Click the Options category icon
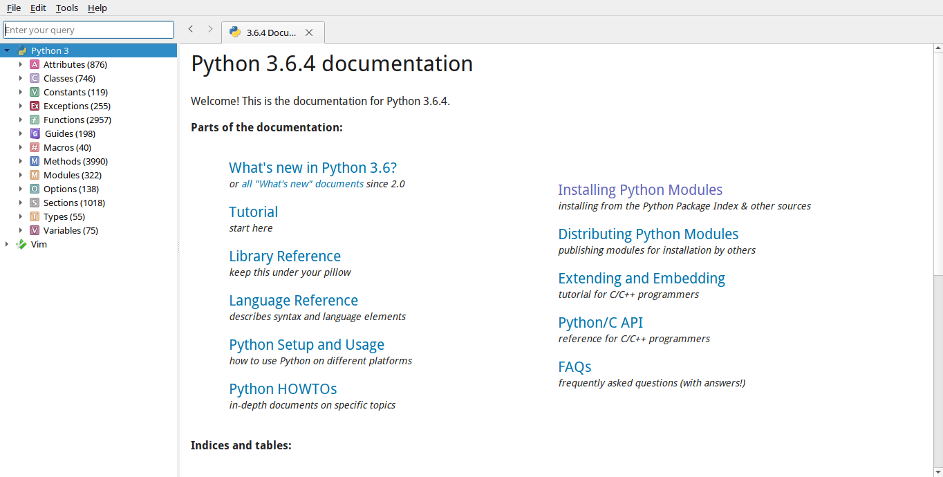Viewport: 943px width, 477px height. point(35,189)
